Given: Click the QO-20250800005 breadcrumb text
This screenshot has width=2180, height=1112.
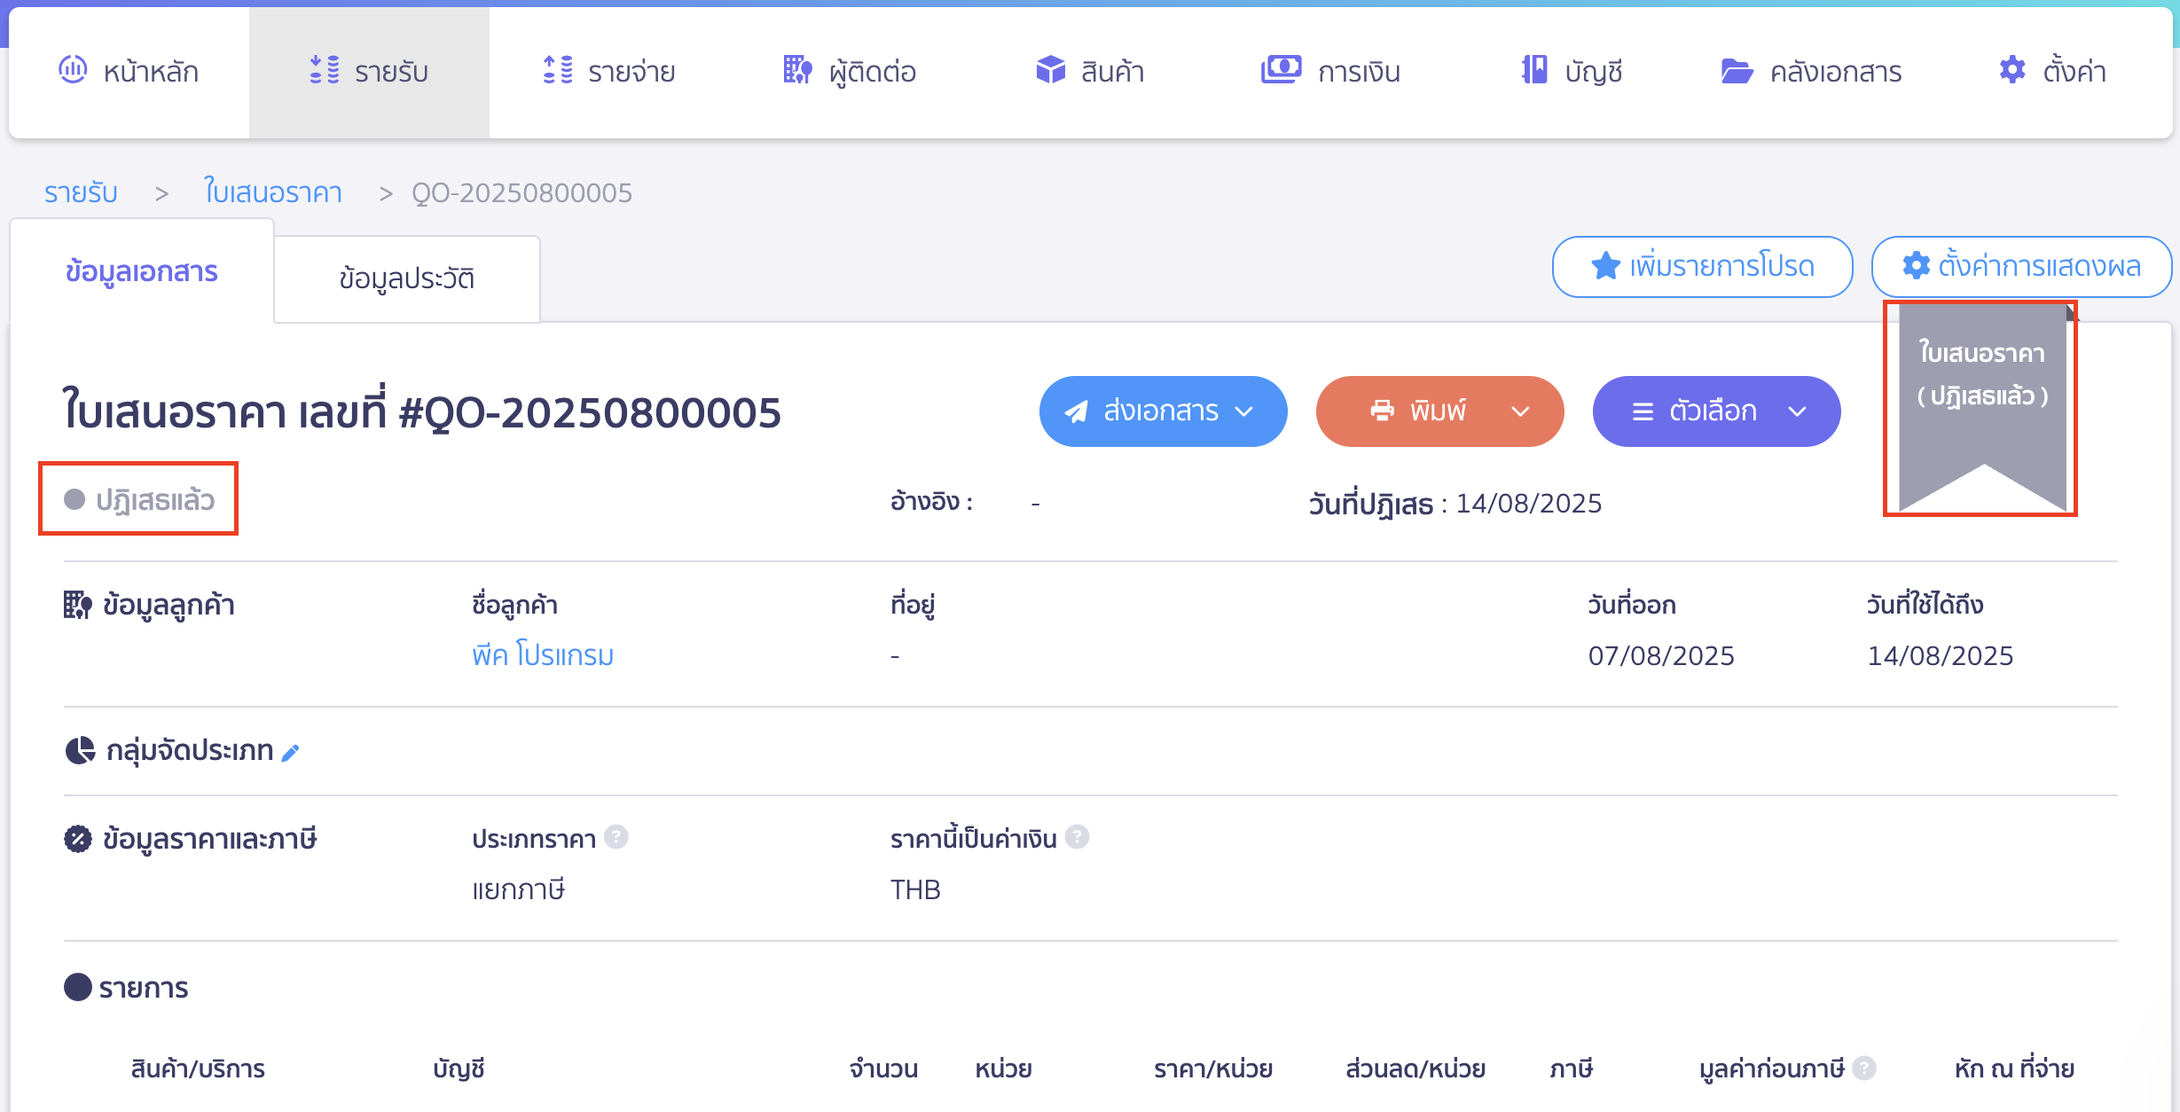Looking at the screenshot, I should [521, 192].
